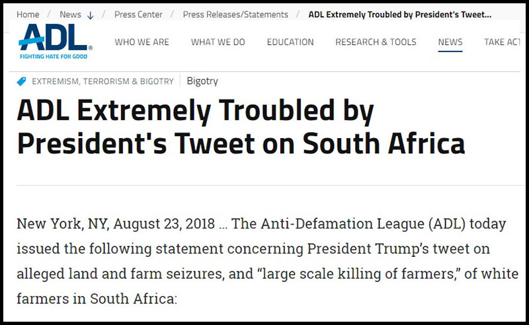Open Press Releases/Statements breadcrumb

pyautogui.click(x=235, y=15)
